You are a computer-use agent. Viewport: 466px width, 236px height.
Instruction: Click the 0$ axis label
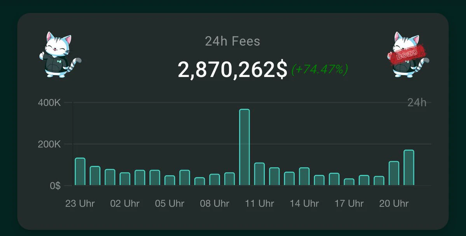(x=55, y=186)
